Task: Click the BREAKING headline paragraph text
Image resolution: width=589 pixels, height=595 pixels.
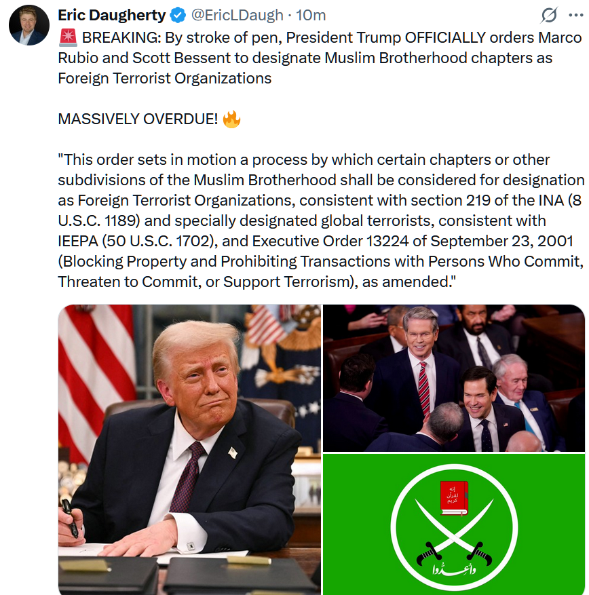Action: pos(320,58)
